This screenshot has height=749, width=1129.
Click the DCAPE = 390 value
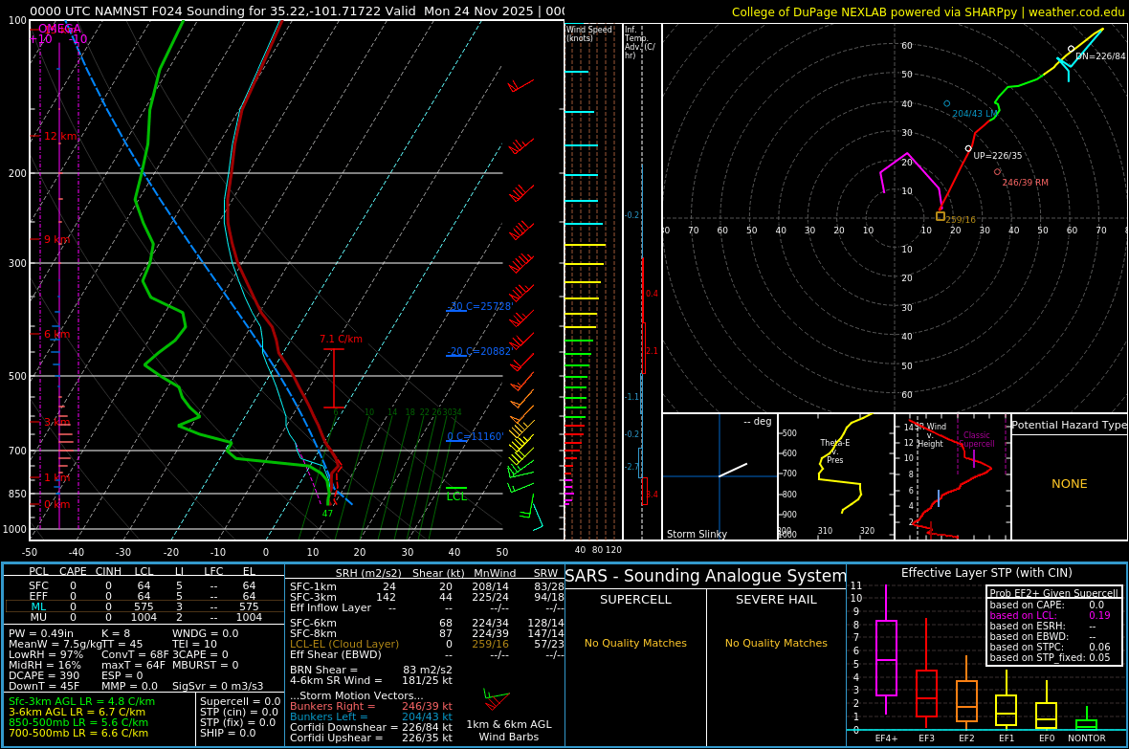point(44,675)
